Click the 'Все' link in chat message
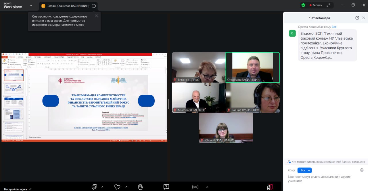The width and height of the screenshot is (368, 191). [x=334, y=27]
